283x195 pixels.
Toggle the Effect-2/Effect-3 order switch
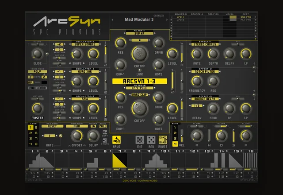(x=254, y=95)
